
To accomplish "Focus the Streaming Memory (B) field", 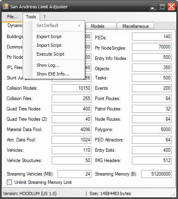I will (156, 174).
